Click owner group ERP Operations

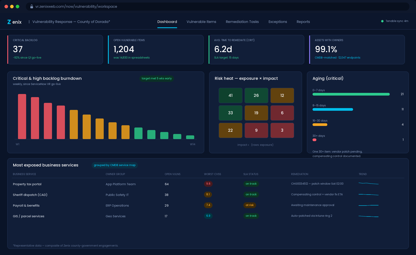click(117, 205)
